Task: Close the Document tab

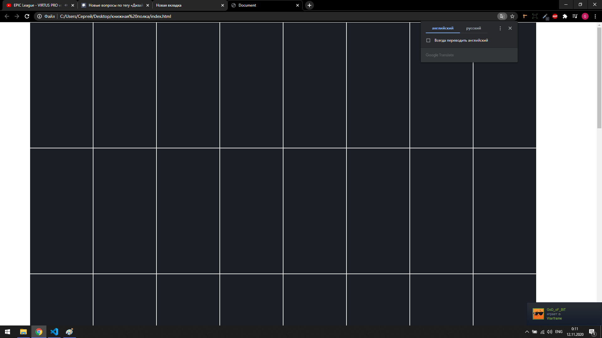Action: tap(298, 5)
